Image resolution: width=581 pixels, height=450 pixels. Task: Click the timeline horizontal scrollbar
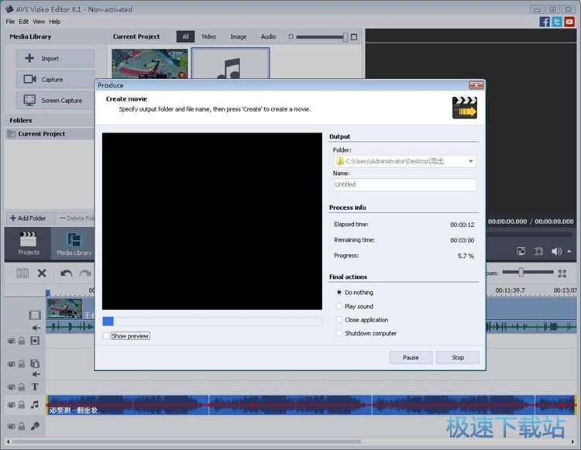[x=187, y=441]
